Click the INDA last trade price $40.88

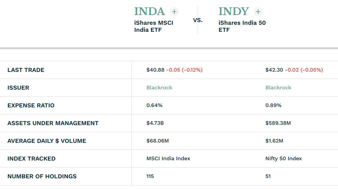click(155, 70)
